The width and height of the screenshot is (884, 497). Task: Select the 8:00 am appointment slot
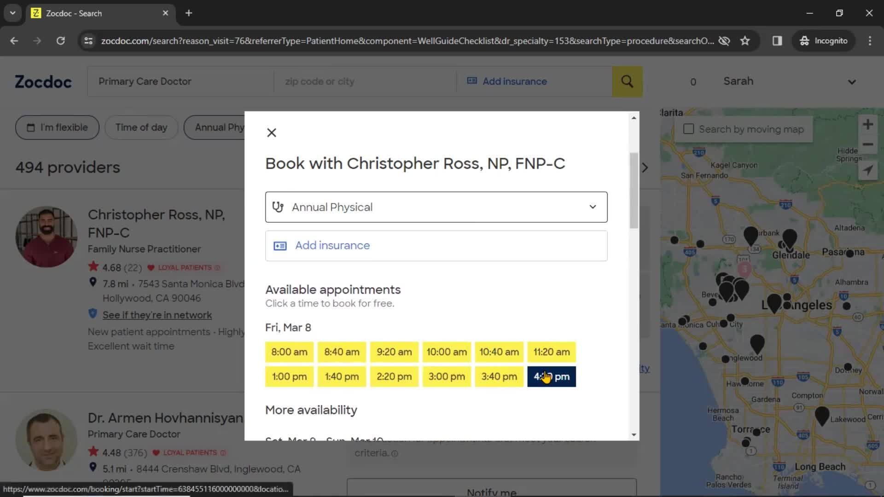pyautogui.click(x=289, y=352)
